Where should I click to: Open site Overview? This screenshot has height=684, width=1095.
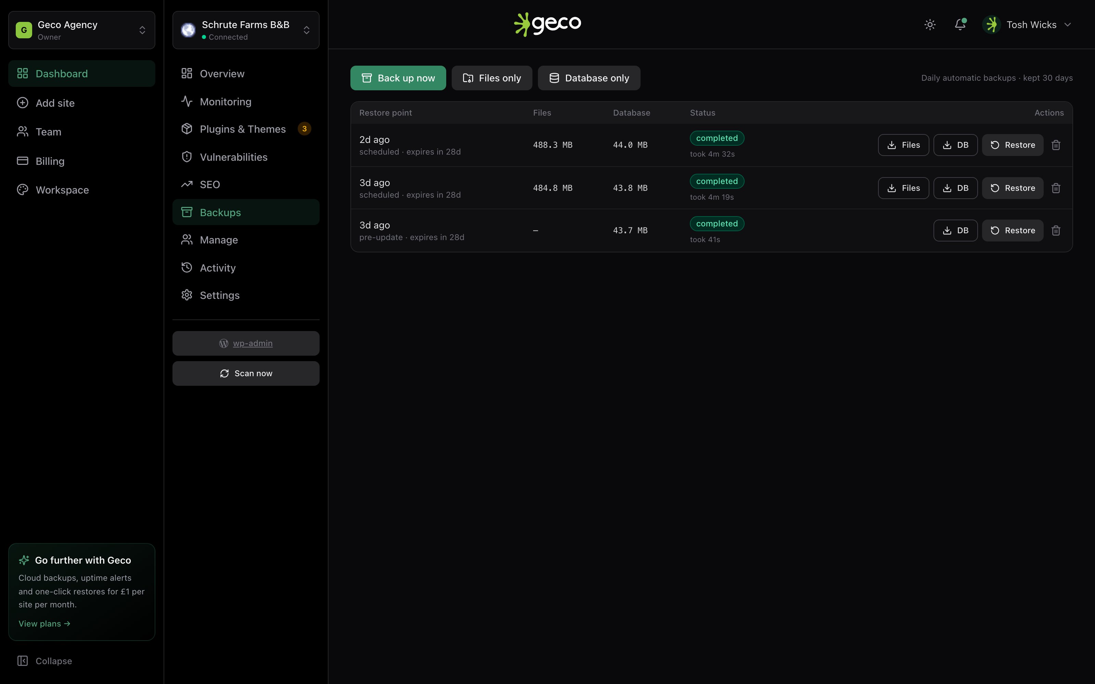[246, 73]
